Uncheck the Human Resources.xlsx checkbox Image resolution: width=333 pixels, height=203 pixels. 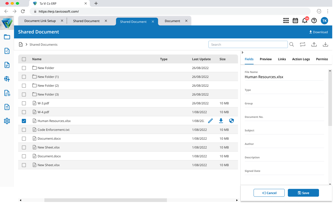[x=24, y=121]
